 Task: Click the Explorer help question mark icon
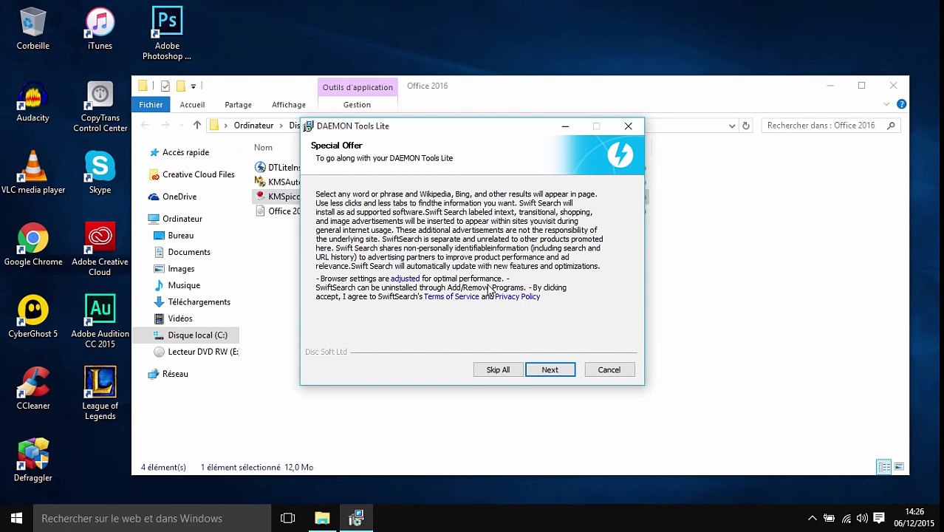901,104
